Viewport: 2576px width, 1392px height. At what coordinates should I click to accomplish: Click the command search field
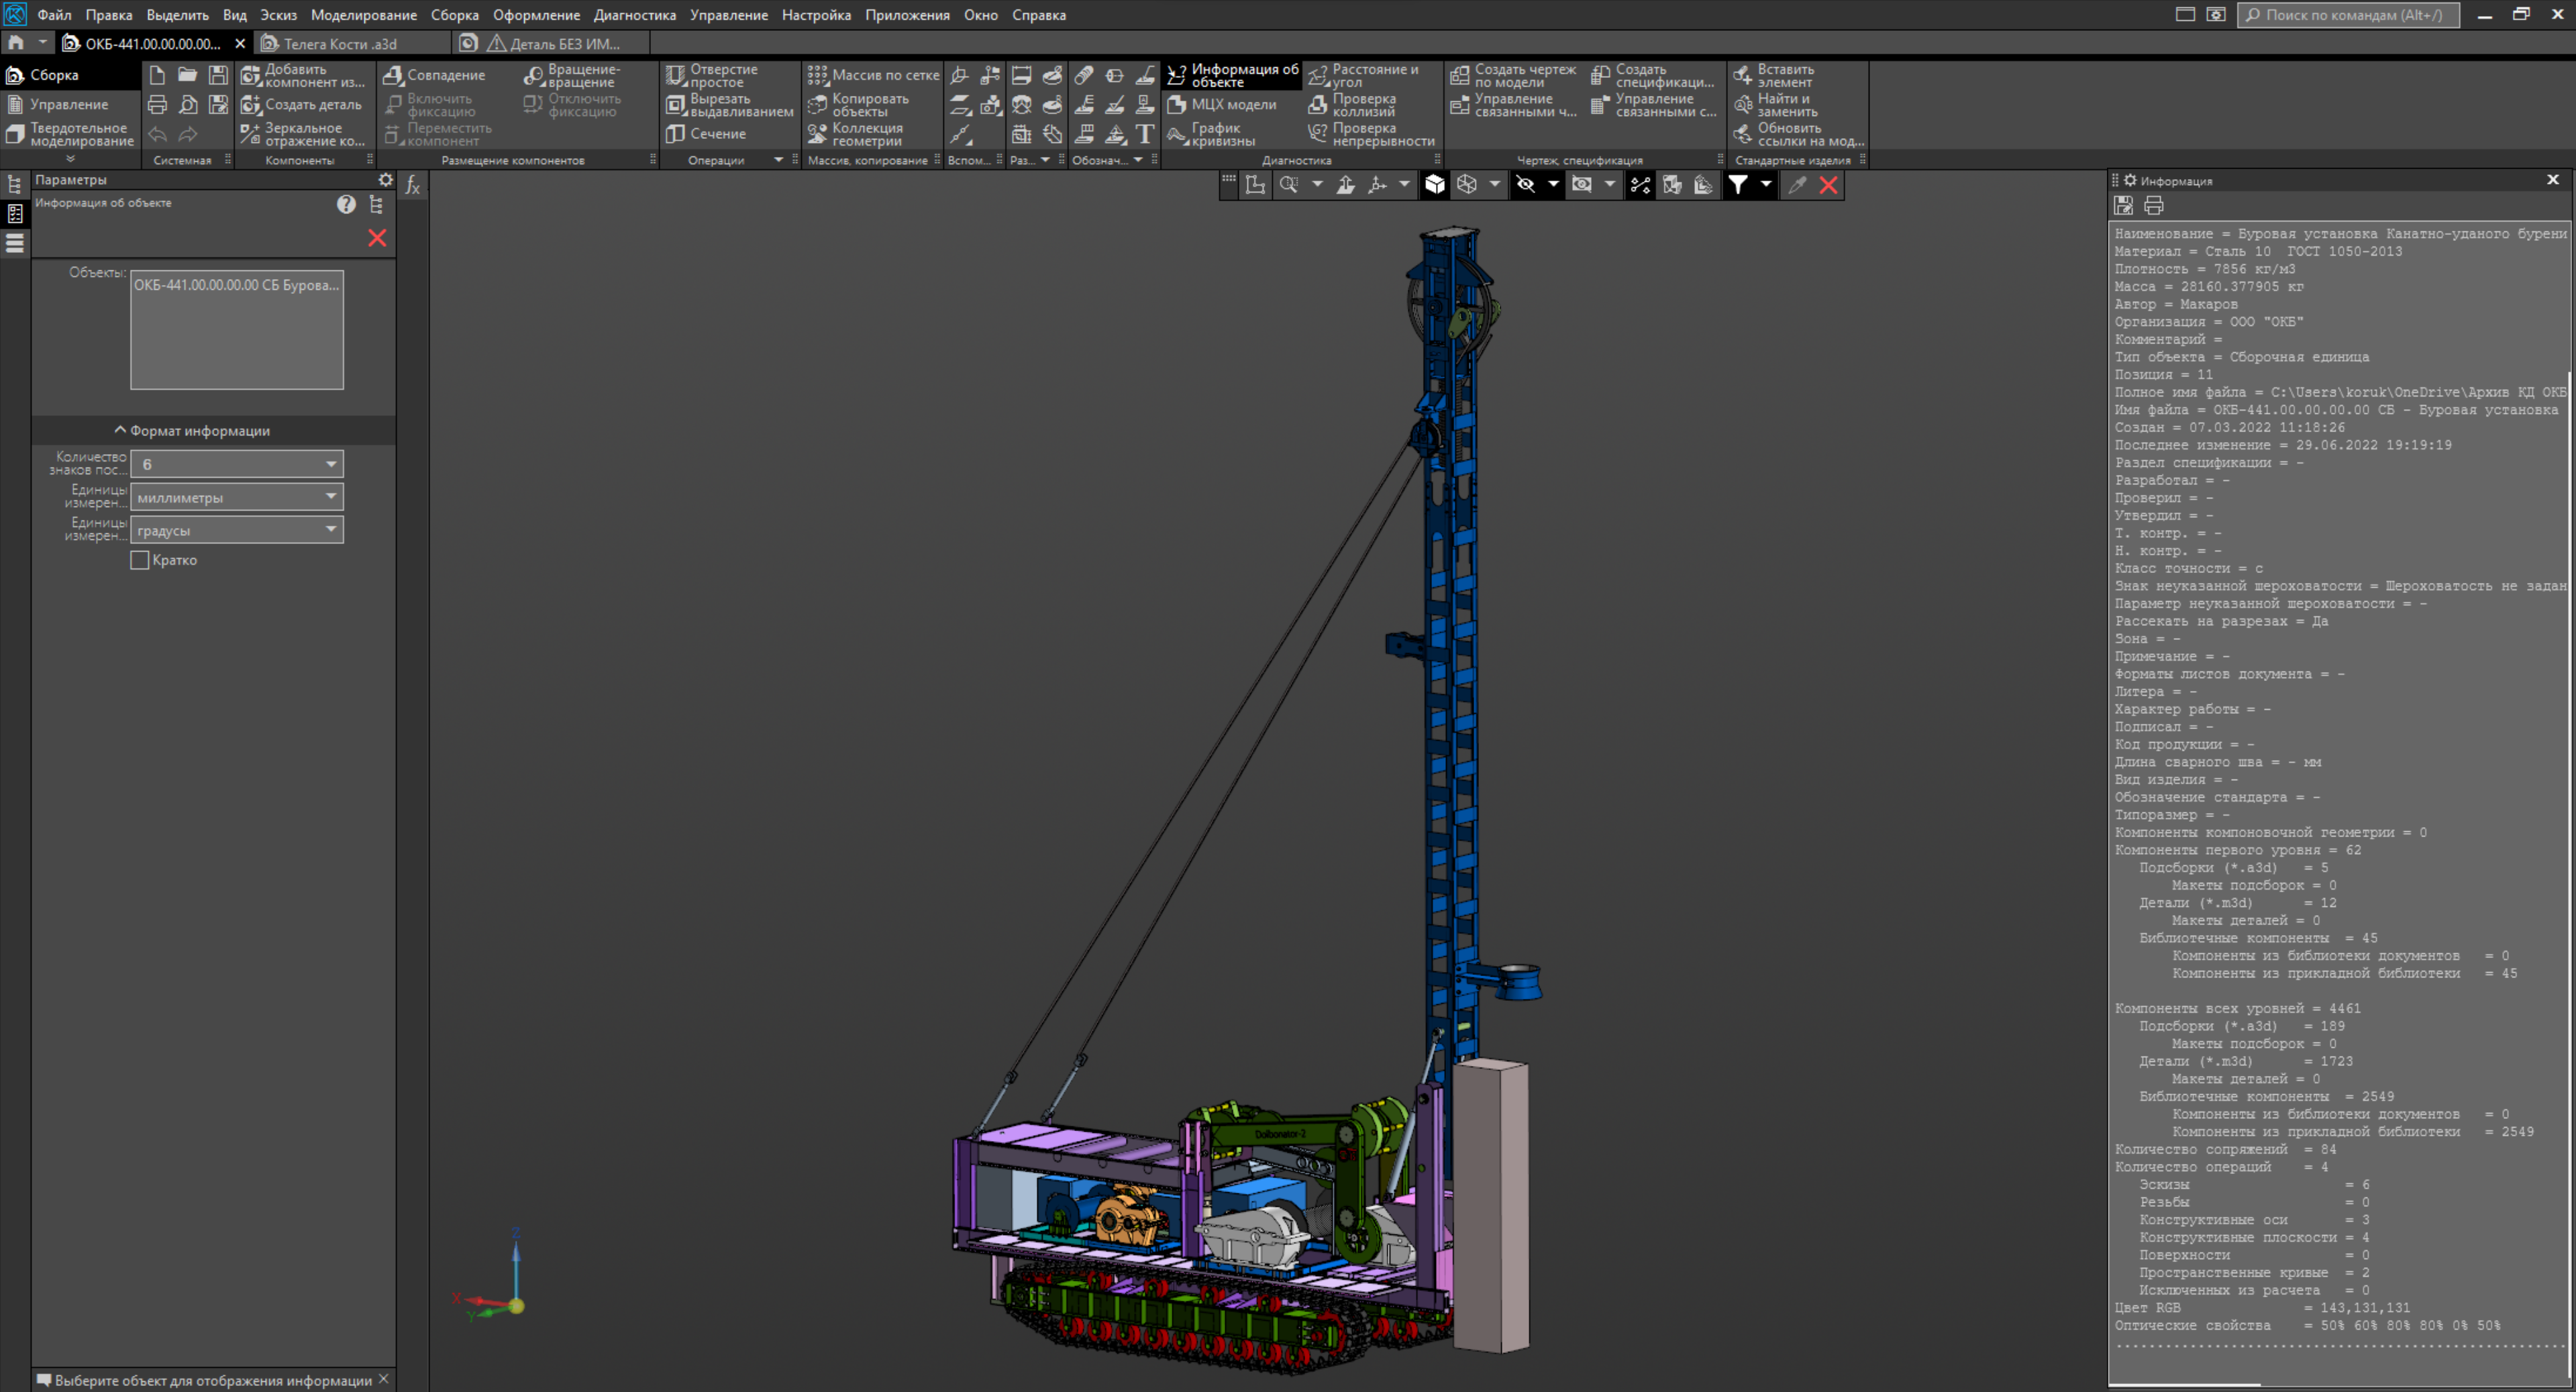[2350, 15]
